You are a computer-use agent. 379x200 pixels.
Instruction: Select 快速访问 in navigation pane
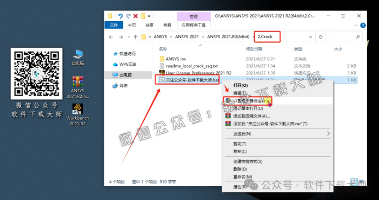point(127,54)
